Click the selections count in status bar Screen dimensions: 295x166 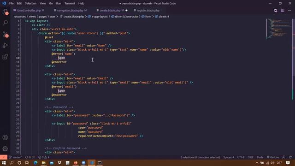200,157
